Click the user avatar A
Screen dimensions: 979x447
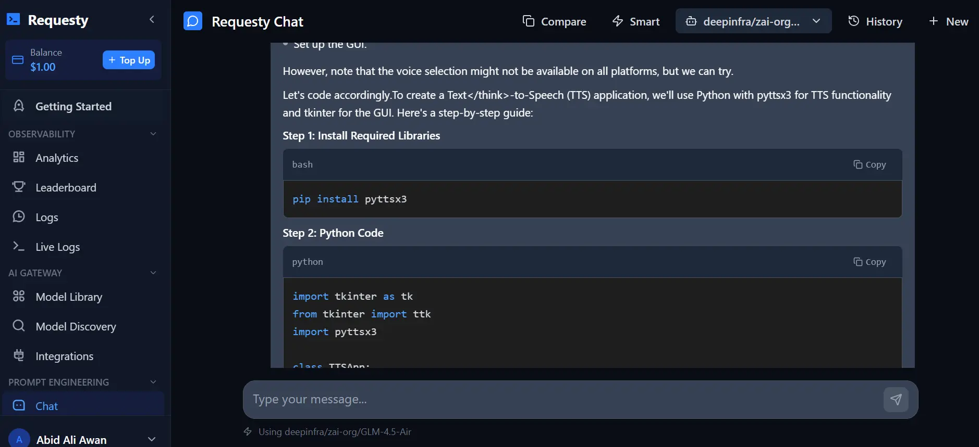(19, 439)
